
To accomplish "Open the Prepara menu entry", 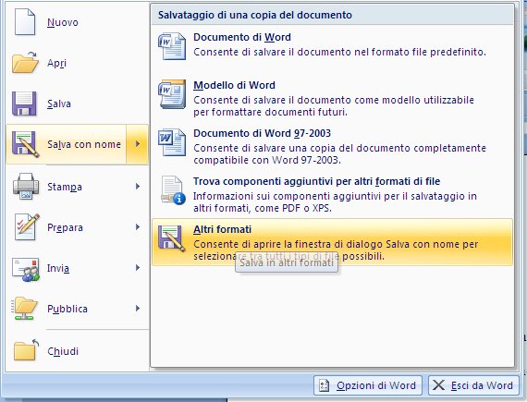I will tap(78, 227).
